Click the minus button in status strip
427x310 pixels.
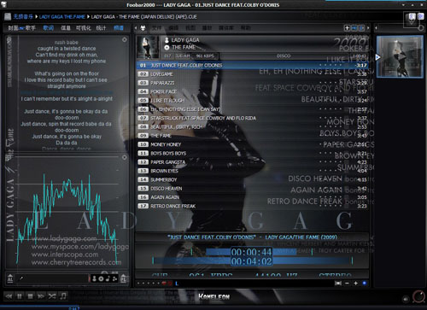(347, 284)
